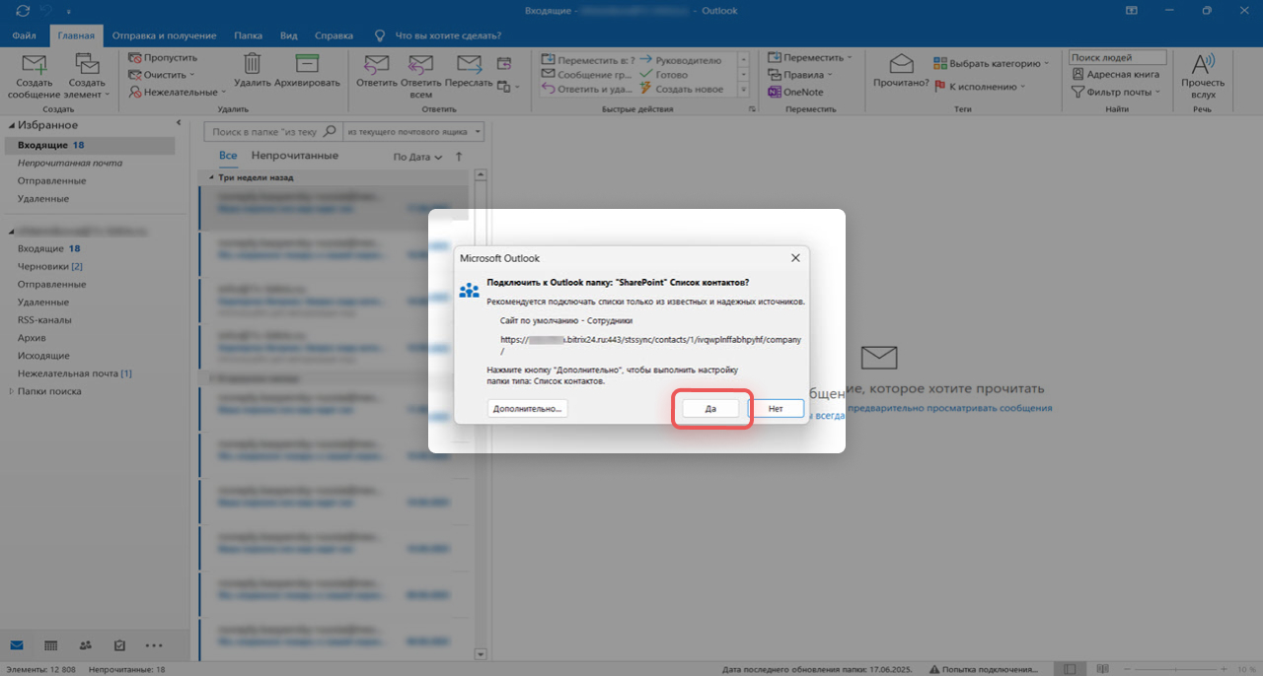
Task: Switch to People view icon in the navigation bar
Action: pos(85,645)
